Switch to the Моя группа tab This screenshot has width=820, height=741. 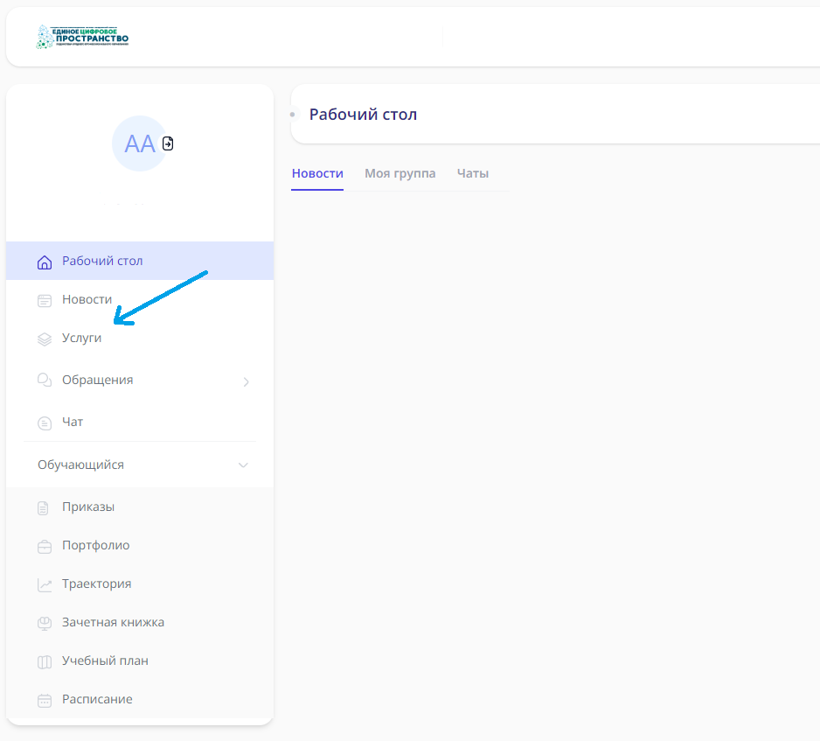400,173
